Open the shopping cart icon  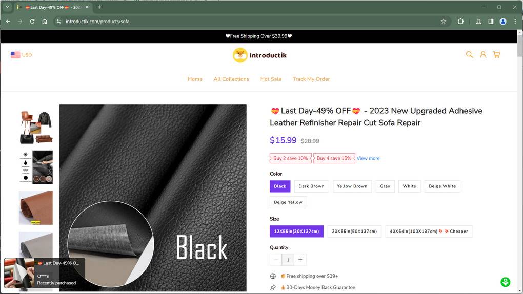click(x=496, y=55)
